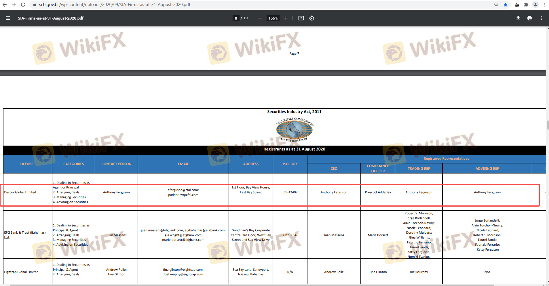Open the Chrome three-dot menu

545,5
